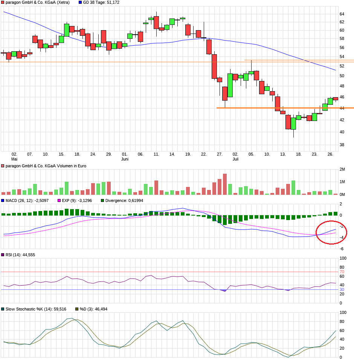Click the '22.' date axis label
This screenshot has height=361, width=354.
click(204, 154)
